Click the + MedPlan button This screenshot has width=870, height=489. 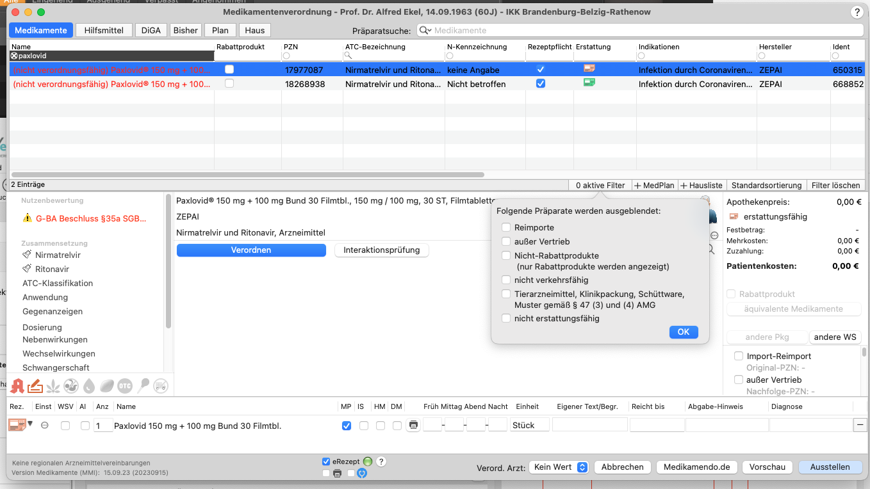click(655, 185)
